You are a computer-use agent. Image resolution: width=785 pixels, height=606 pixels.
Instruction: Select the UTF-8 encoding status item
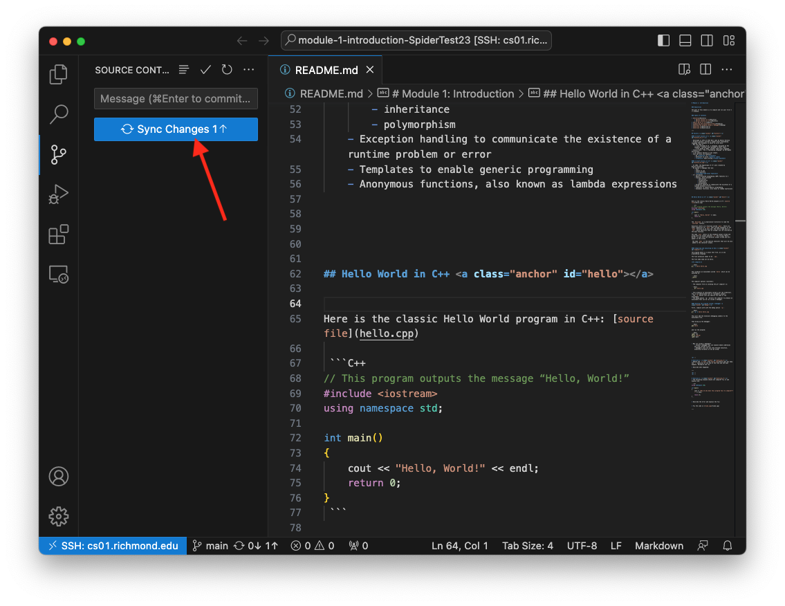click(582, 546)
